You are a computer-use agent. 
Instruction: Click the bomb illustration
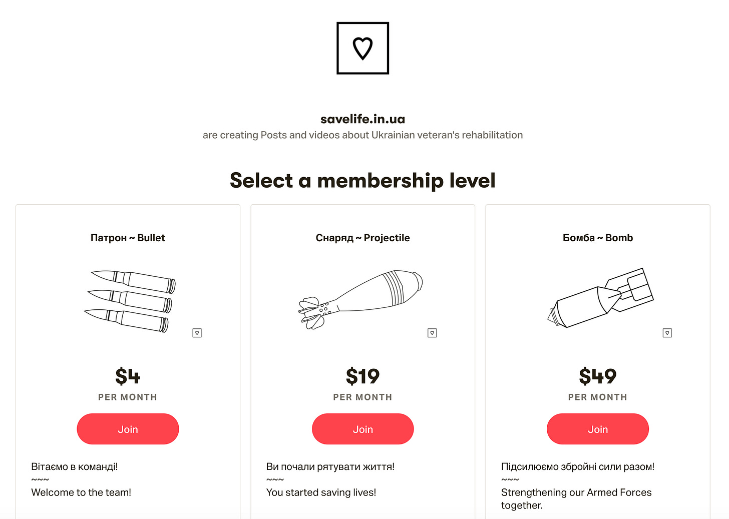pyautogui.click(x=600, y=298)
